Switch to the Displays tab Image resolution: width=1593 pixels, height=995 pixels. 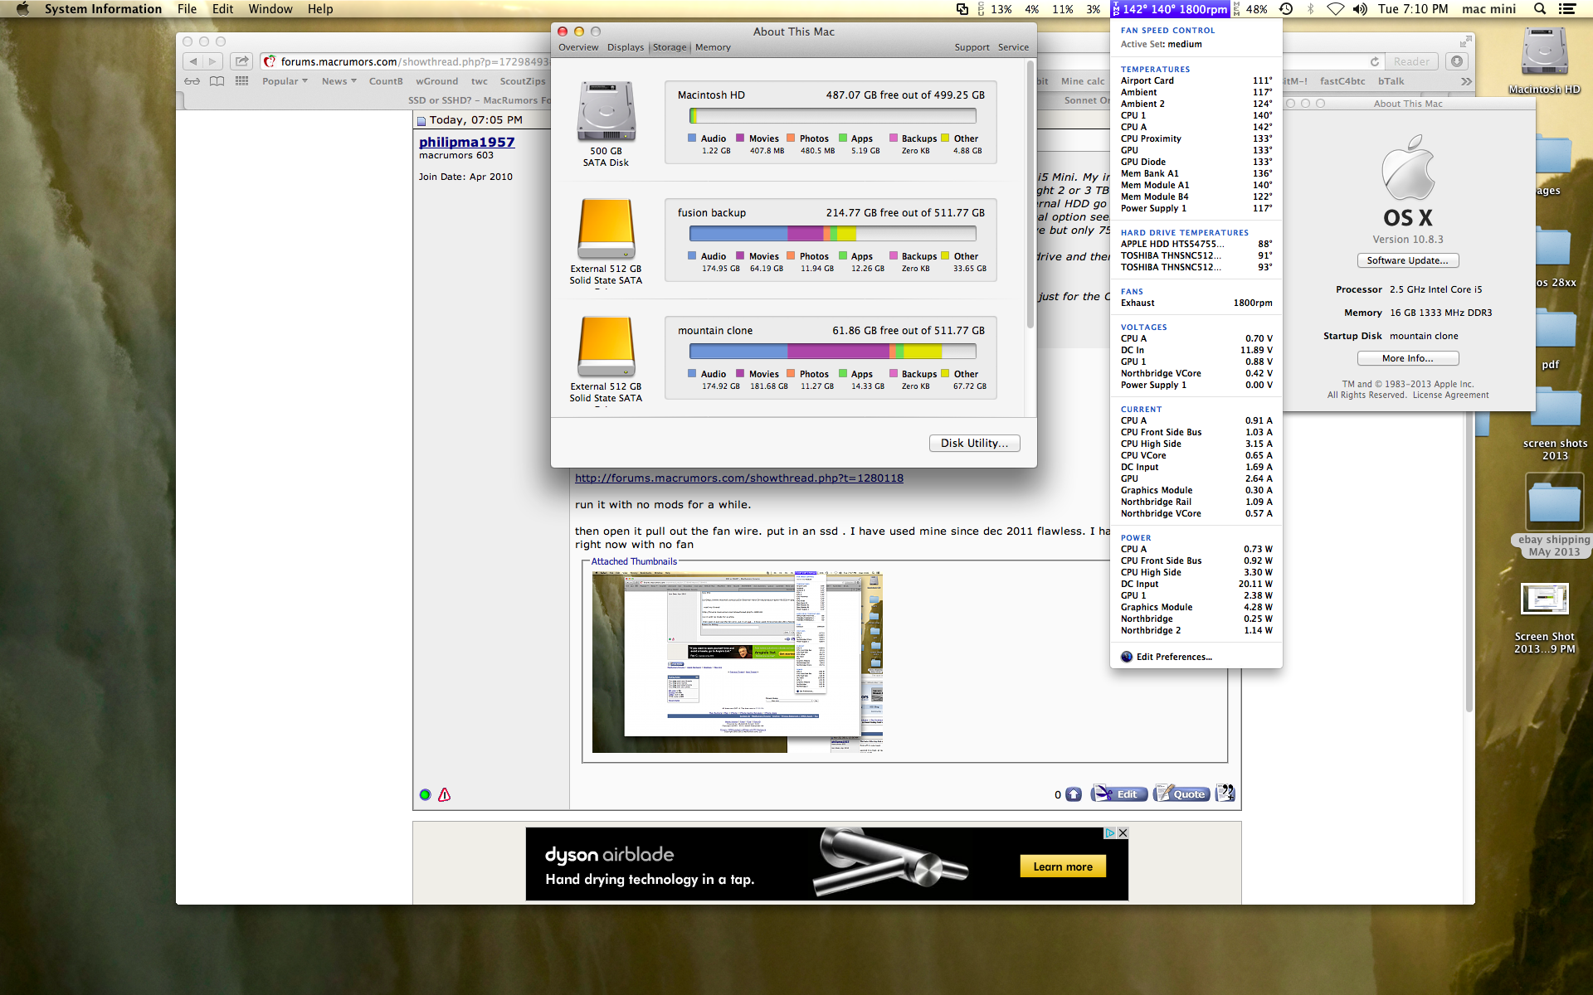click(626, 47)
